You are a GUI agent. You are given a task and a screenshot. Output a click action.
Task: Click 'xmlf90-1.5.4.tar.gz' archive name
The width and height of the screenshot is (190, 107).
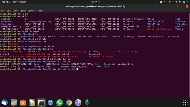coord(101,56)
